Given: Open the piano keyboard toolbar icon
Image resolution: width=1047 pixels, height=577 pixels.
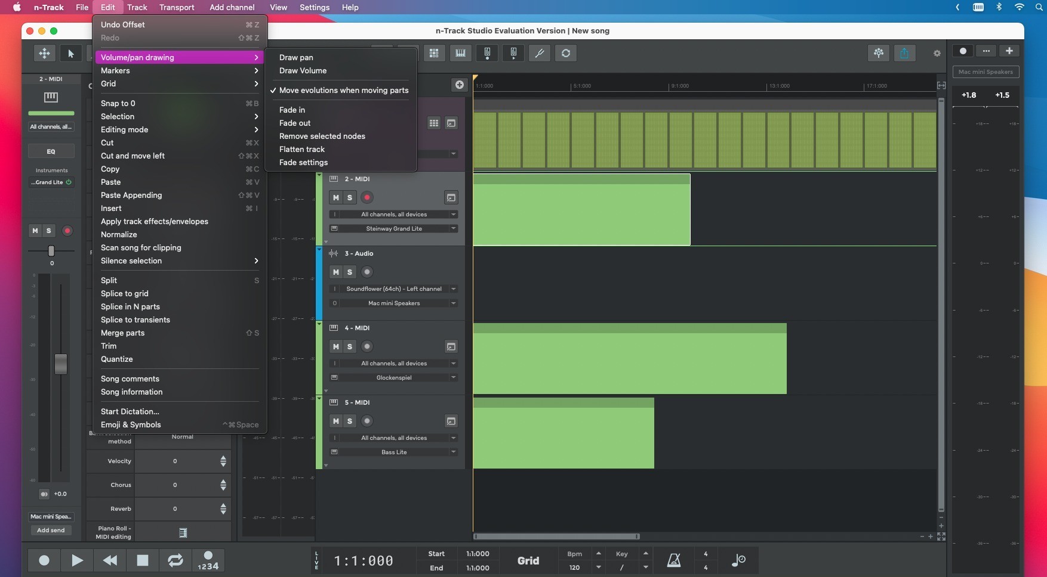Looking at the screenshot, I should click(460, 53).
